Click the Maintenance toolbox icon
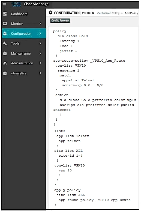Image resolution: width=141 pixels, height=211 pixels. (5, 54)
